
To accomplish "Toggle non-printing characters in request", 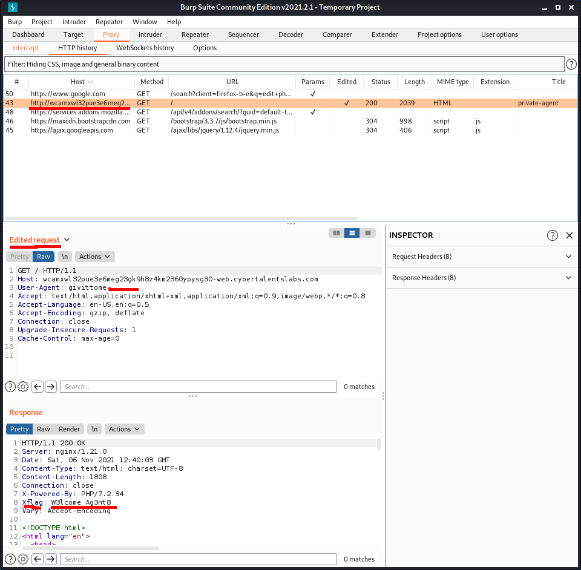I will (x=65, y=257).
